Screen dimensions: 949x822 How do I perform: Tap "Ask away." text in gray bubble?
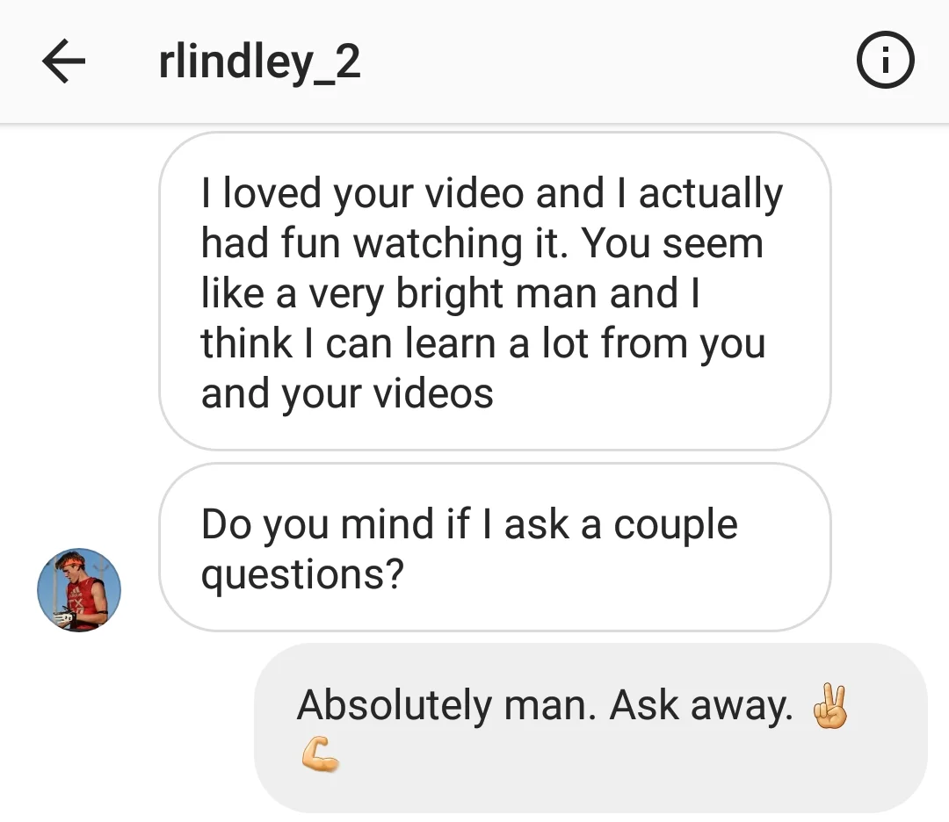tap(701, 706)
